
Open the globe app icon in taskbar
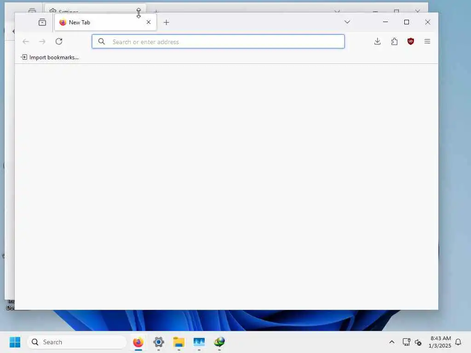tap(219, 342)
